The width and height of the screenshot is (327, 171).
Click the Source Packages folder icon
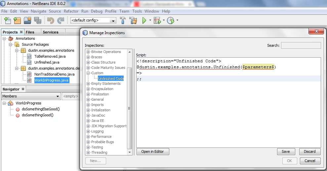(x=17, y=44)
